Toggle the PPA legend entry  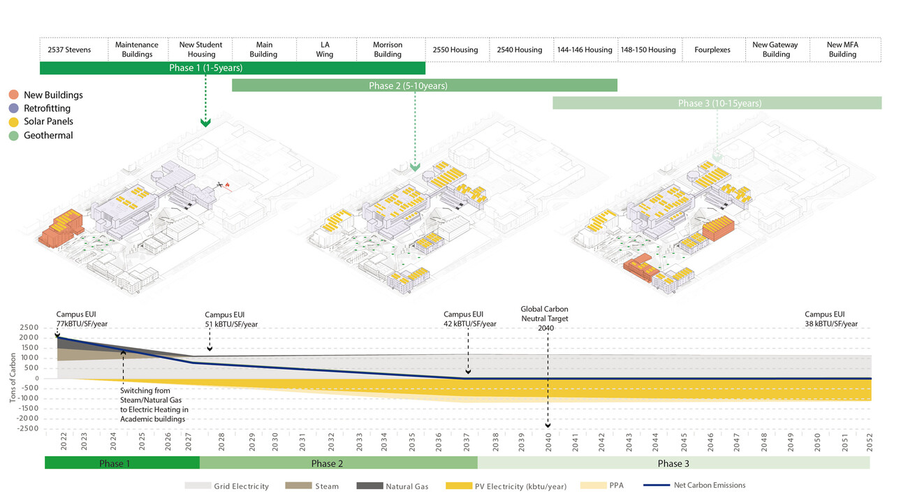coord(594,485)
